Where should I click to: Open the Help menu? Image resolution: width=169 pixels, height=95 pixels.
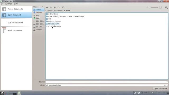pos(16,4)
